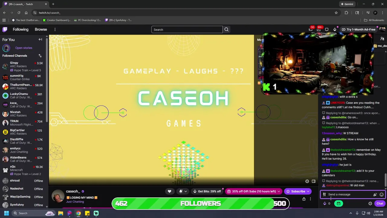The height and width of the screenshot is (218, 387).
Task: Click the channel points diamond balance
Action: tap(327, 203)
